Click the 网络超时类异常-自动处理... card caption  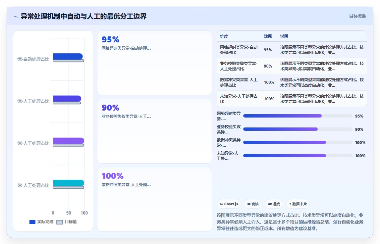click(x=126, y=48)
